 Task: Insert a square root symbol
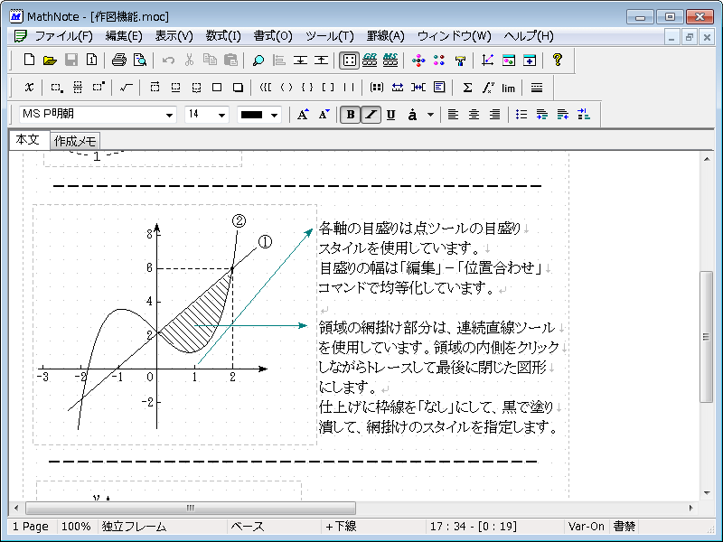[127, 88]
